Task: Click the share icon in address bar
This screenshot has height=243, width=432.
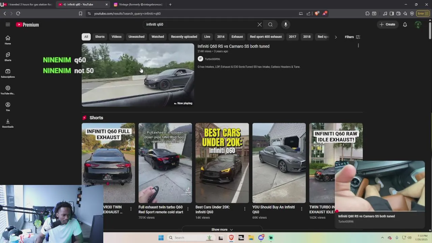Action: [x=308, y=13]
